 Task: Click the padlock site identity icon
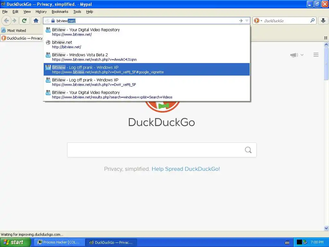point(53,21)
